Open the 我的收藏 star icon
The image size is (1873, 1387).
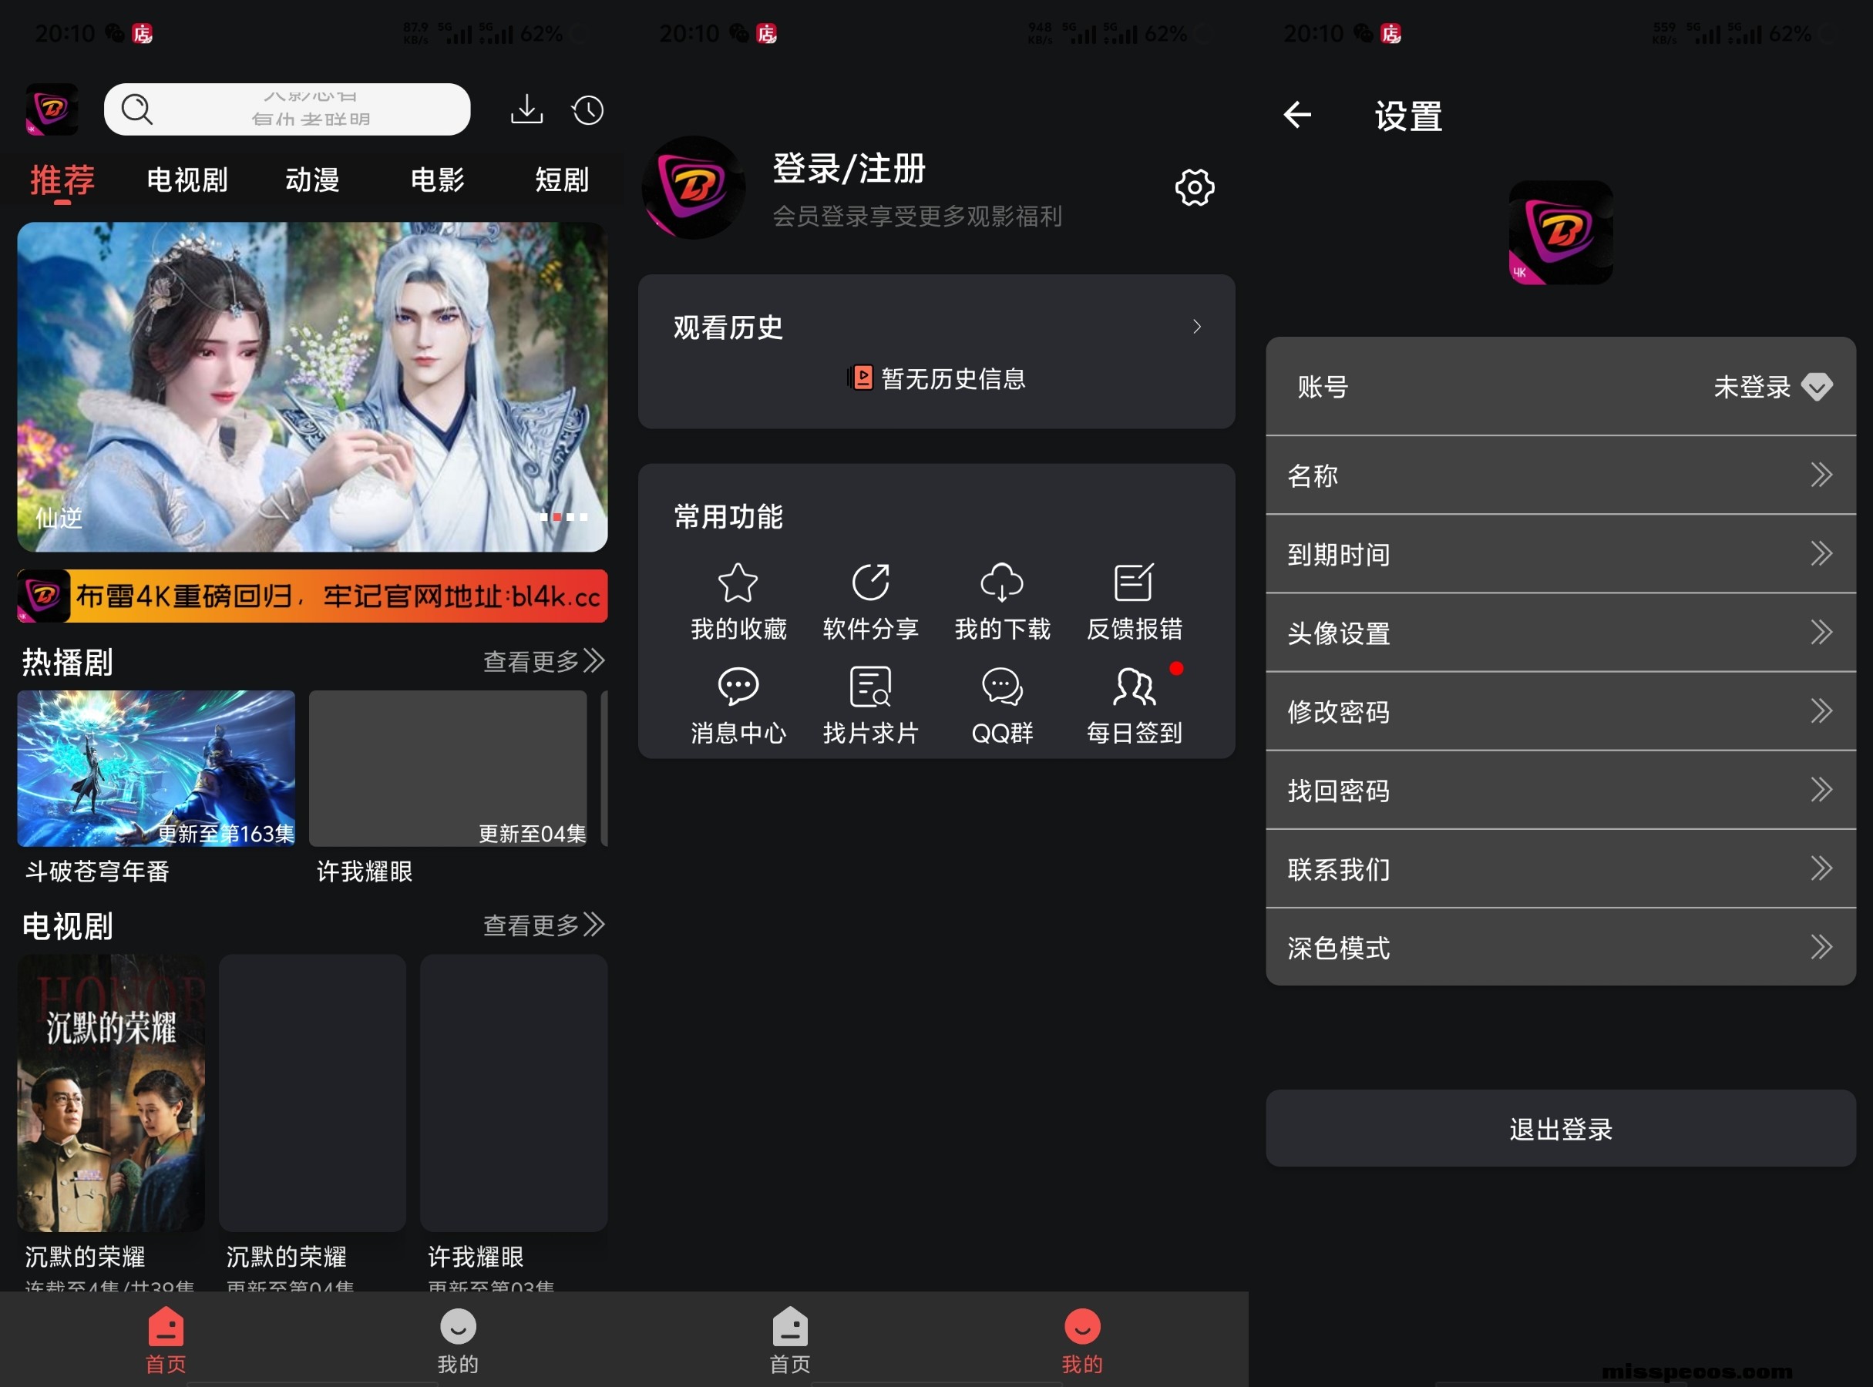point(738,583)
